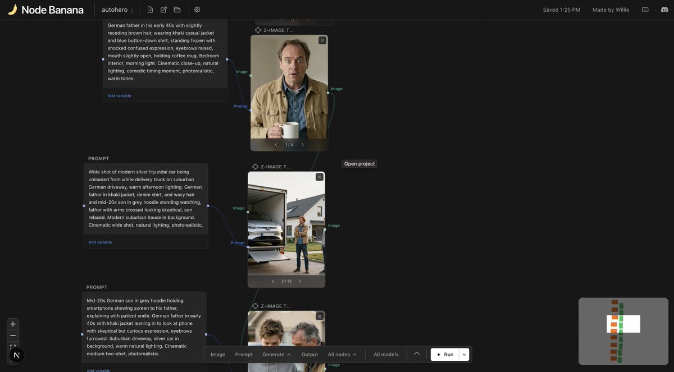Screen dimensions: 674x372
Task: Expand the Generate menu
Action: click(276, 355)
